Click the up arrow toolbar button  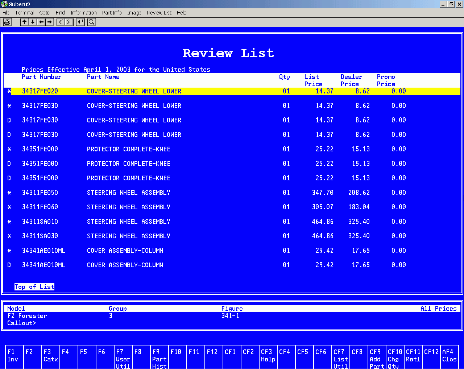click(x=24, y=22)
